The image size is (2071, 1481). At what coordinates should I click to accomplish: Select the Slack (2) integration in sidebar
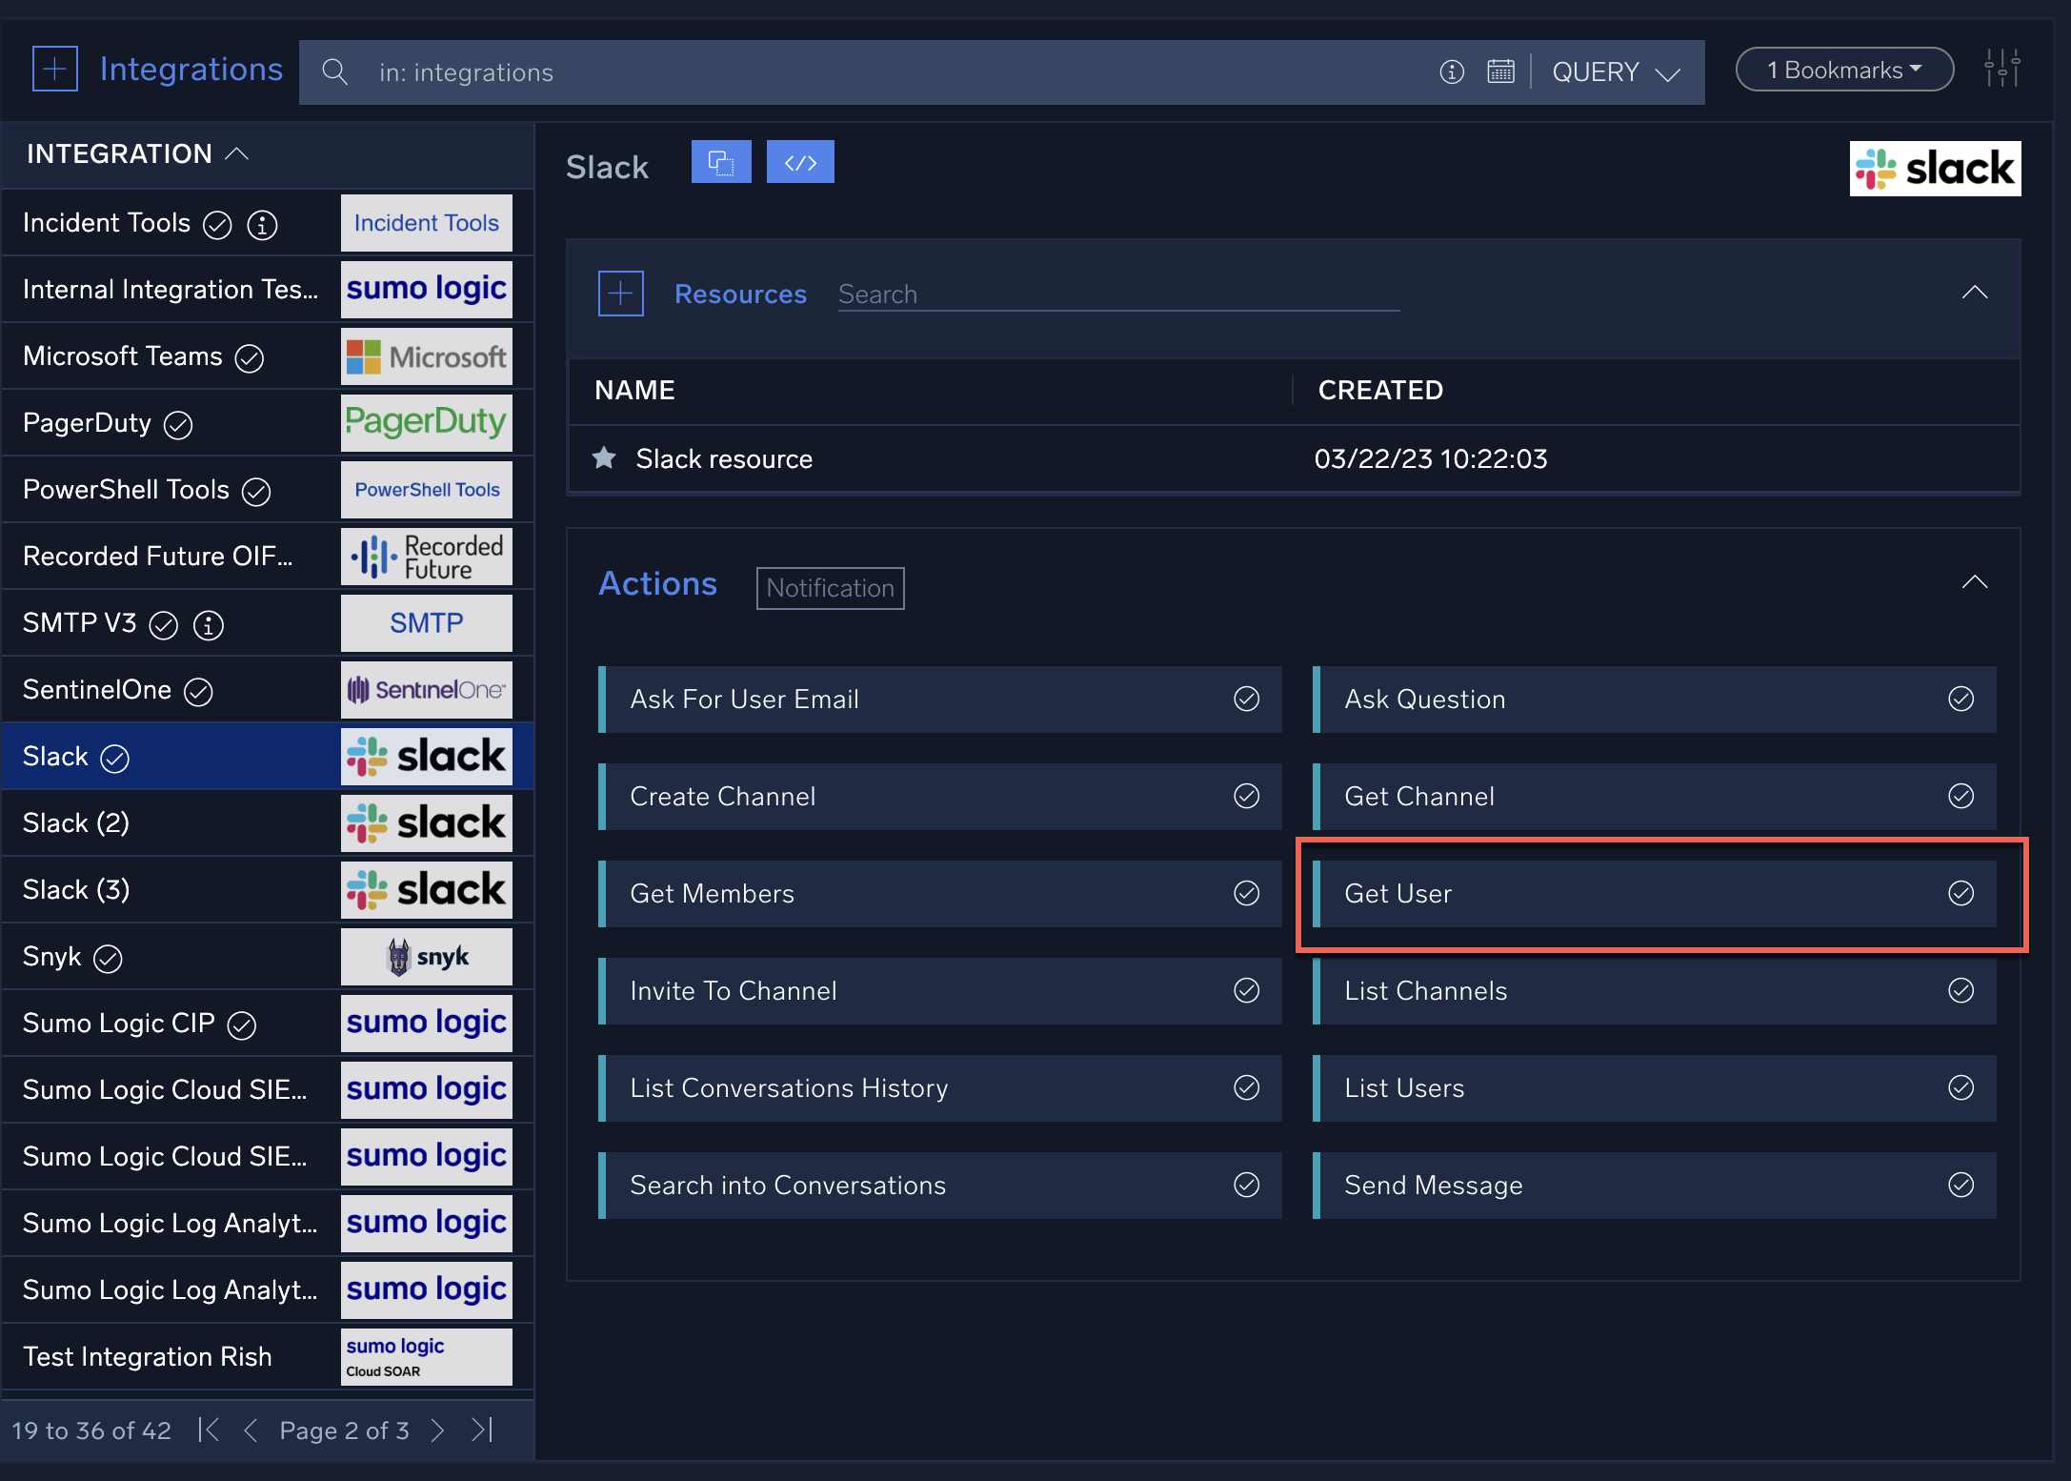click(171, 822)
